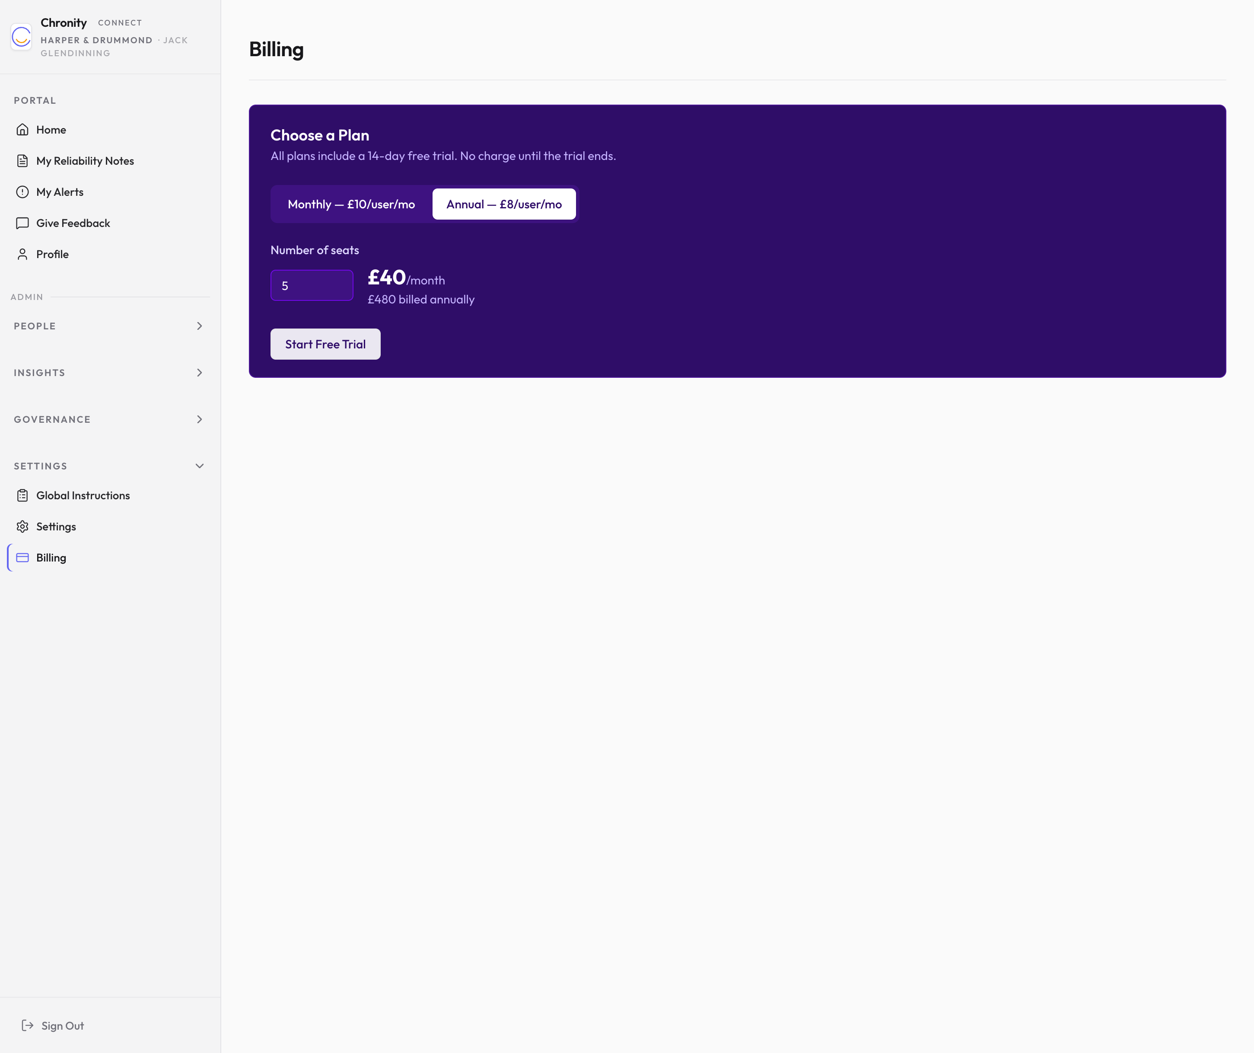Screen dimensions: 1254x1053
Task: Open Profile using the person icon
Action: [22, 254]
